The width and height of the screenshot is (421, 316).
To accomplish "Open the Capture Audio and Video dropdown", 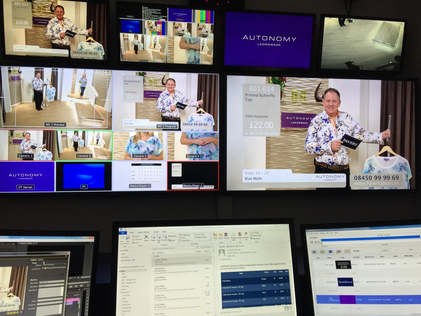I will [x=54, y=264].
